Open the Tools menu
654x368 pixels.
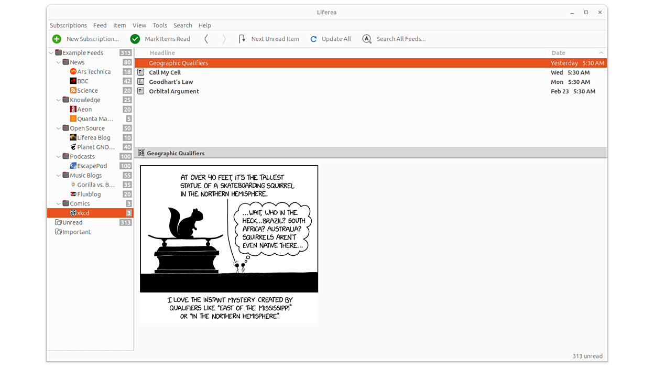click(160, 25)
